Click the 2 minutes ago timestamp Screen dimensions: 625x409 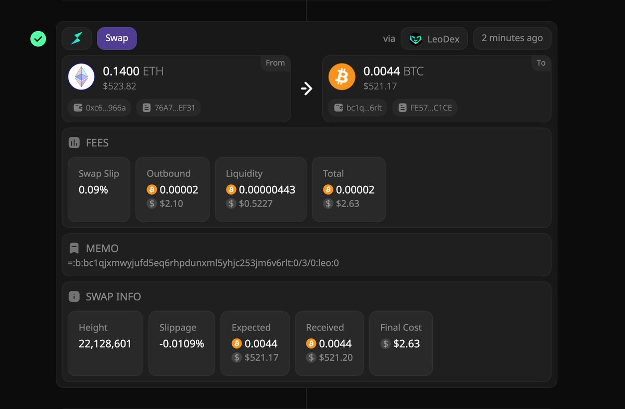point(512,38)
